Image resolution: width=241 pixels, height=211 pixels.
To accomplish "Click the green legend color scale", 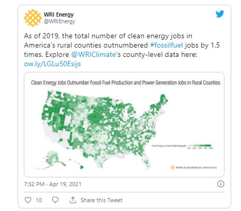I will [x=200, y=146].
